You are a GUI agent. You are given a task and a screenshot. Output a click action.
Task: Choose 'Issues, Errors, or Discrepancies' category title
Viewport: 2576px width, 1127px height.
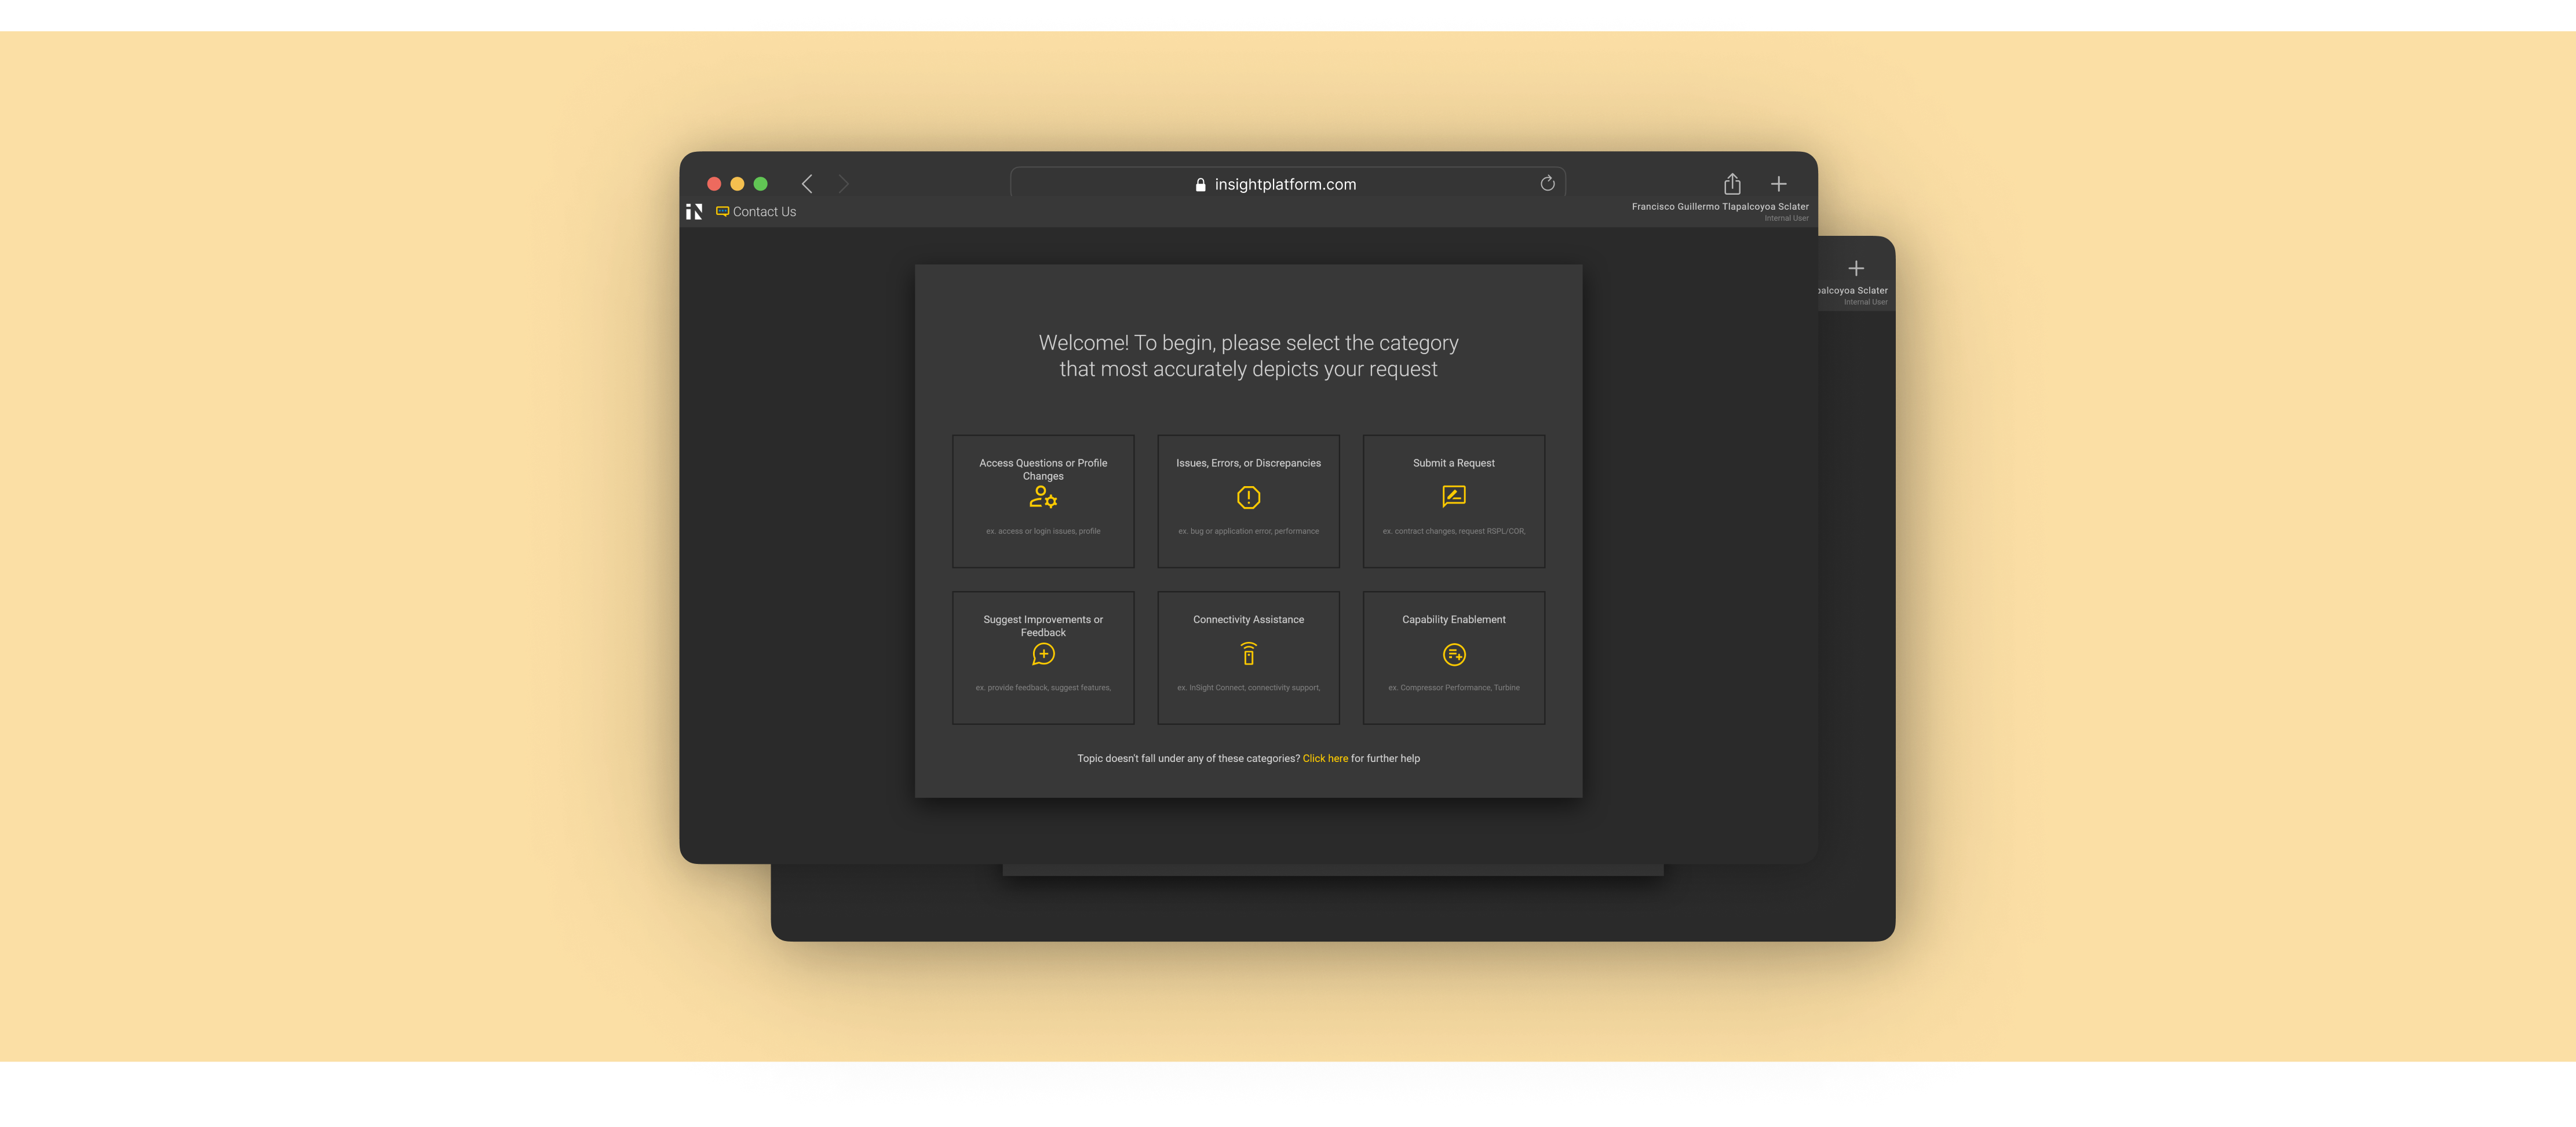pos(1248,463)
